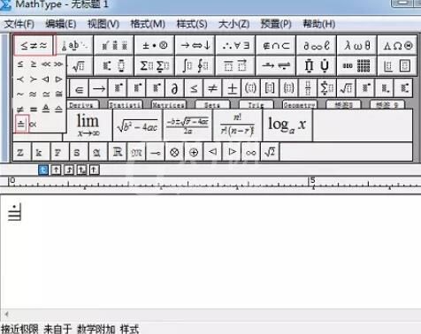Image resolution: width=421 pixels, height=334 pixels.
Task: Insert the proportional-to ∝ symbol from the palette
Action: coord(33,125)
